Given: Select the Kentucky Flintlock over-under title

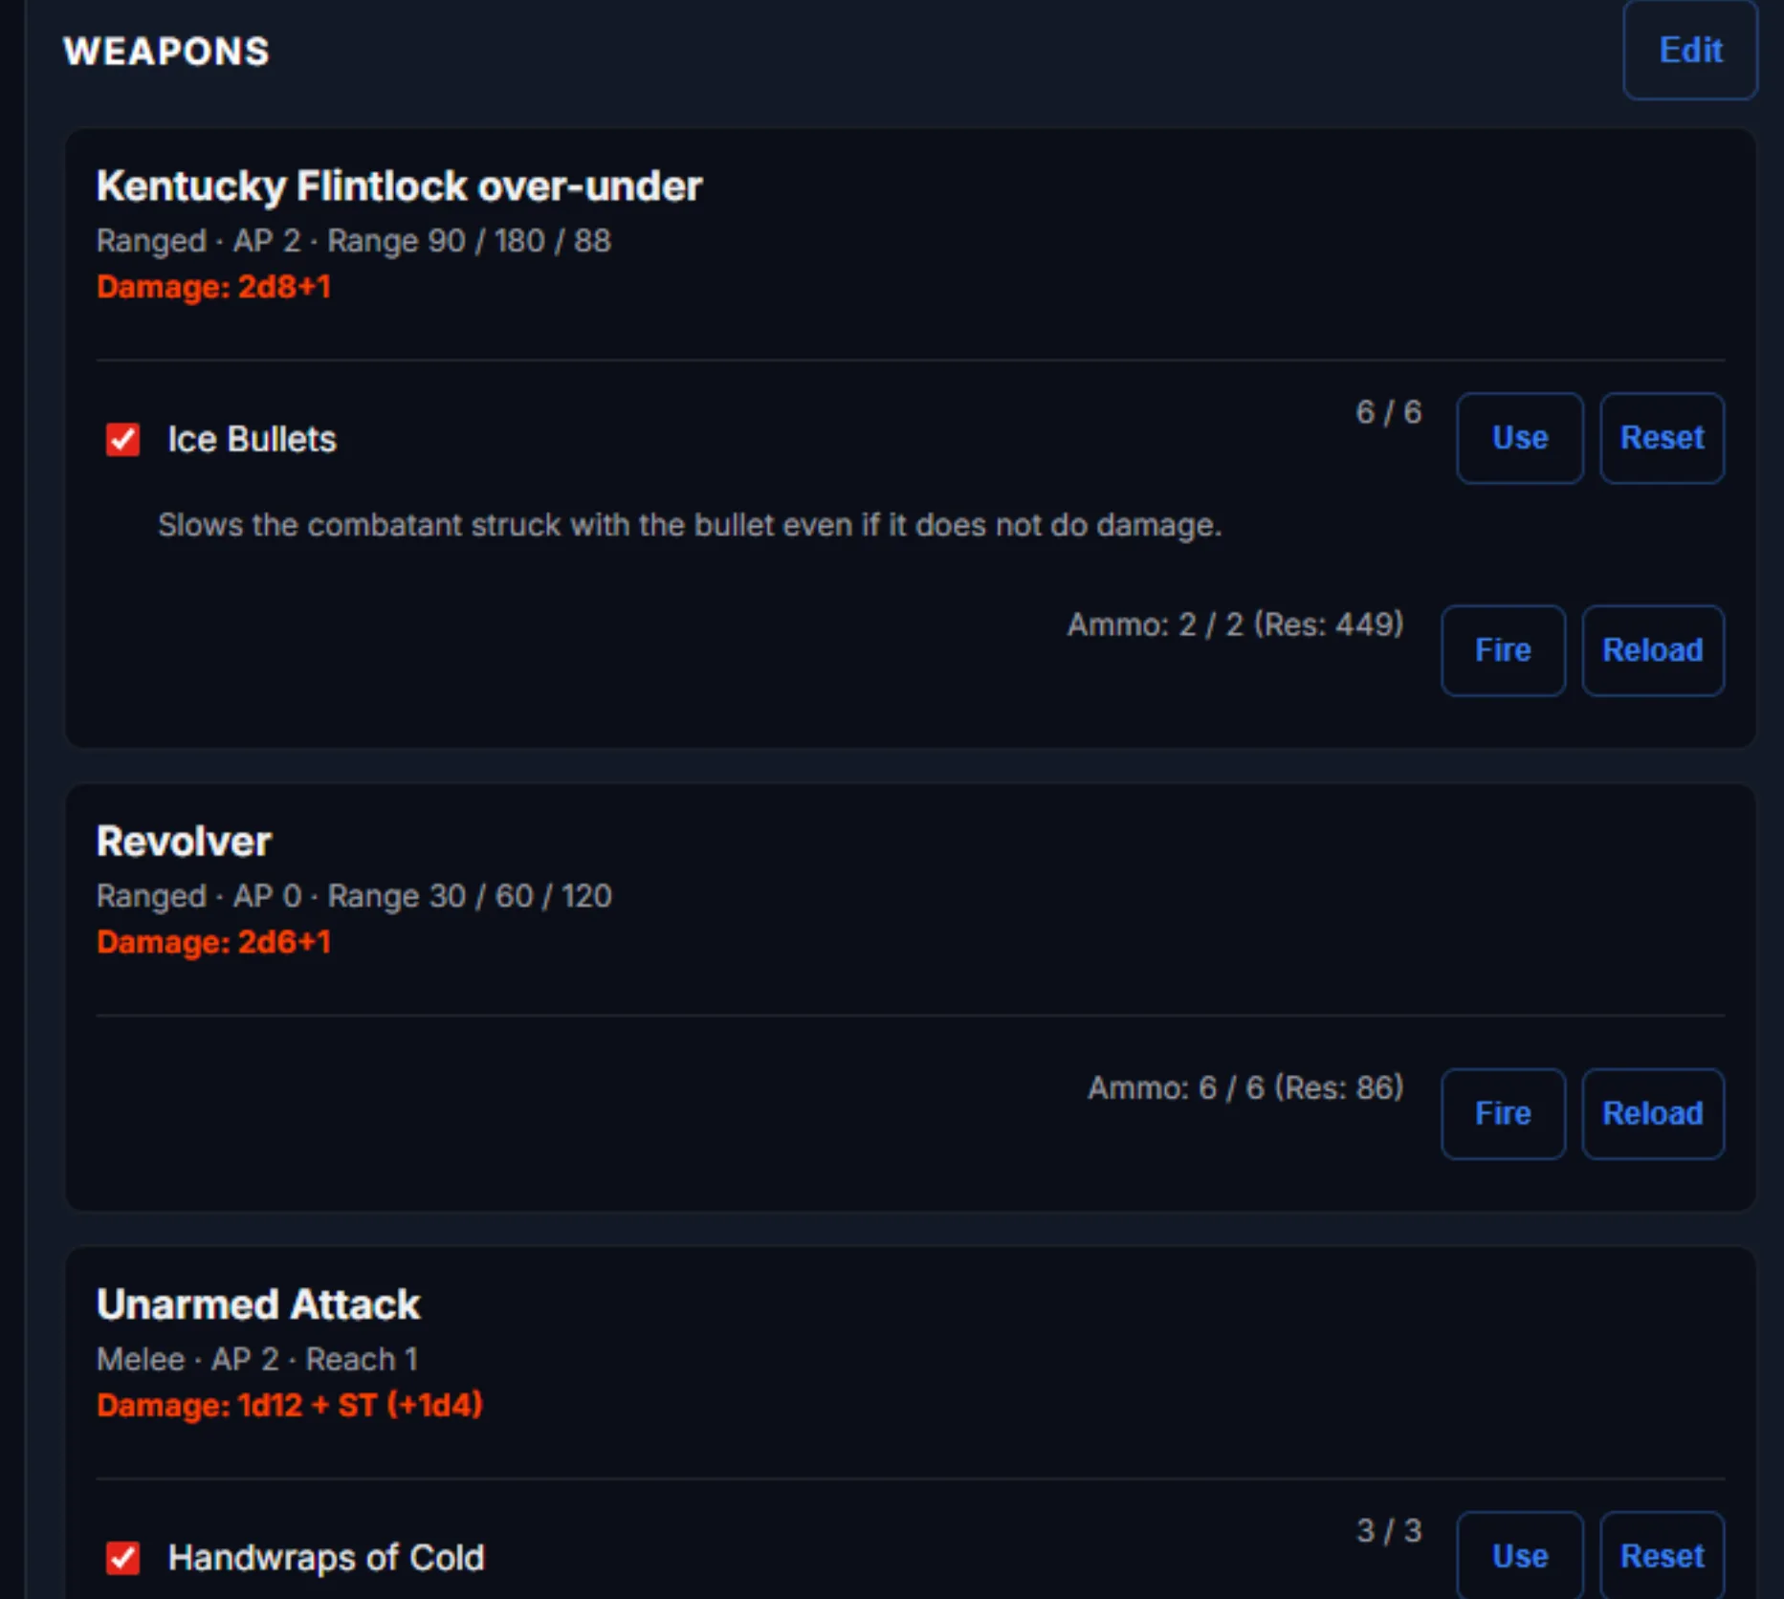Looking at the screenshot, I should pyautogui.click(x=399, y=186).
